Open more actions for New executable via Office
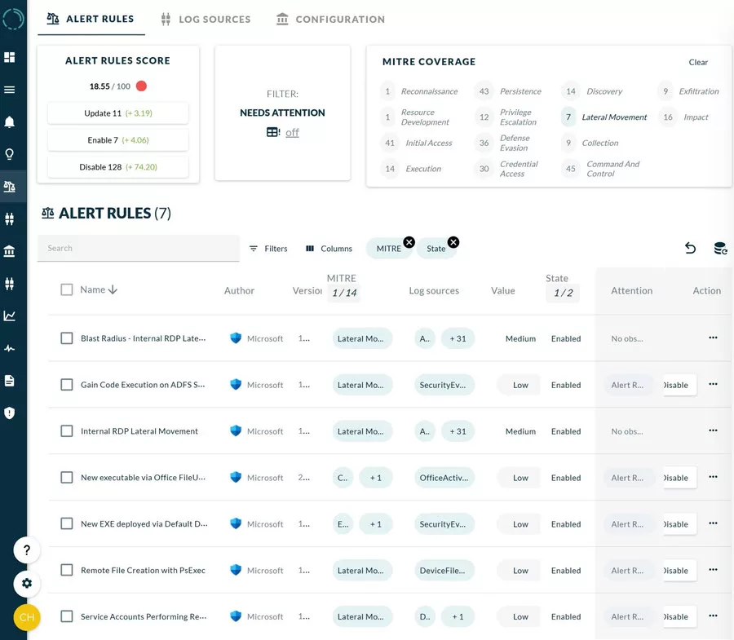 click(x=713, y=477)
